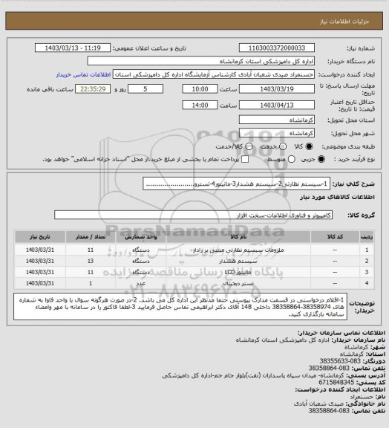Select the مانیتور LCD item name
The image size is (389, 428).
pos(238,273)
